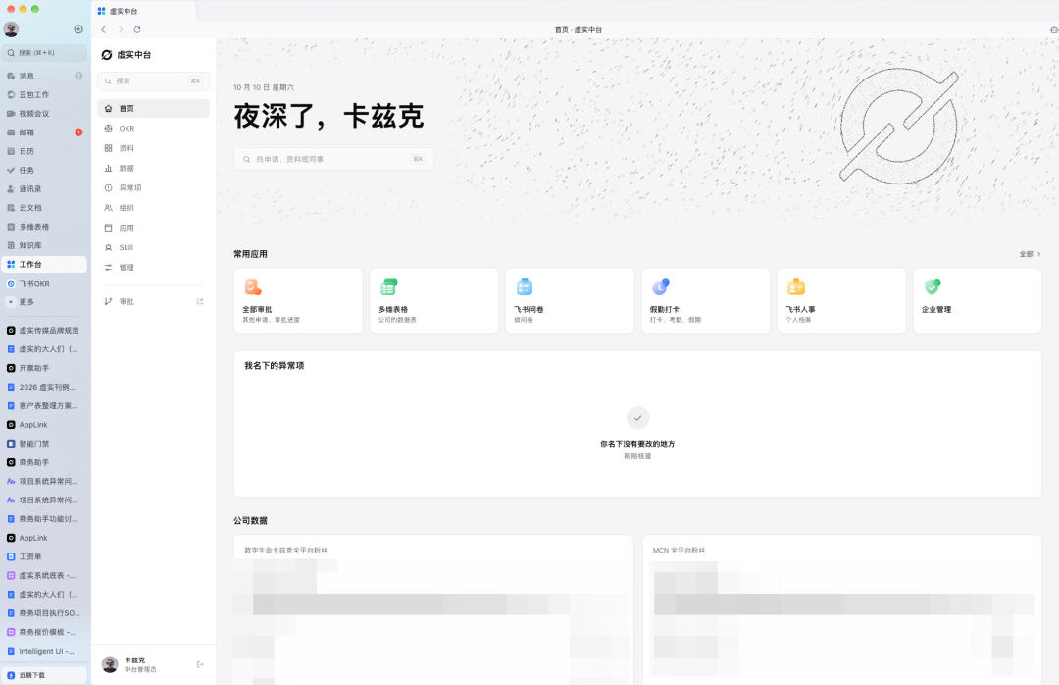Open the OKR item under 虚实中台

(x=153, y=129)
